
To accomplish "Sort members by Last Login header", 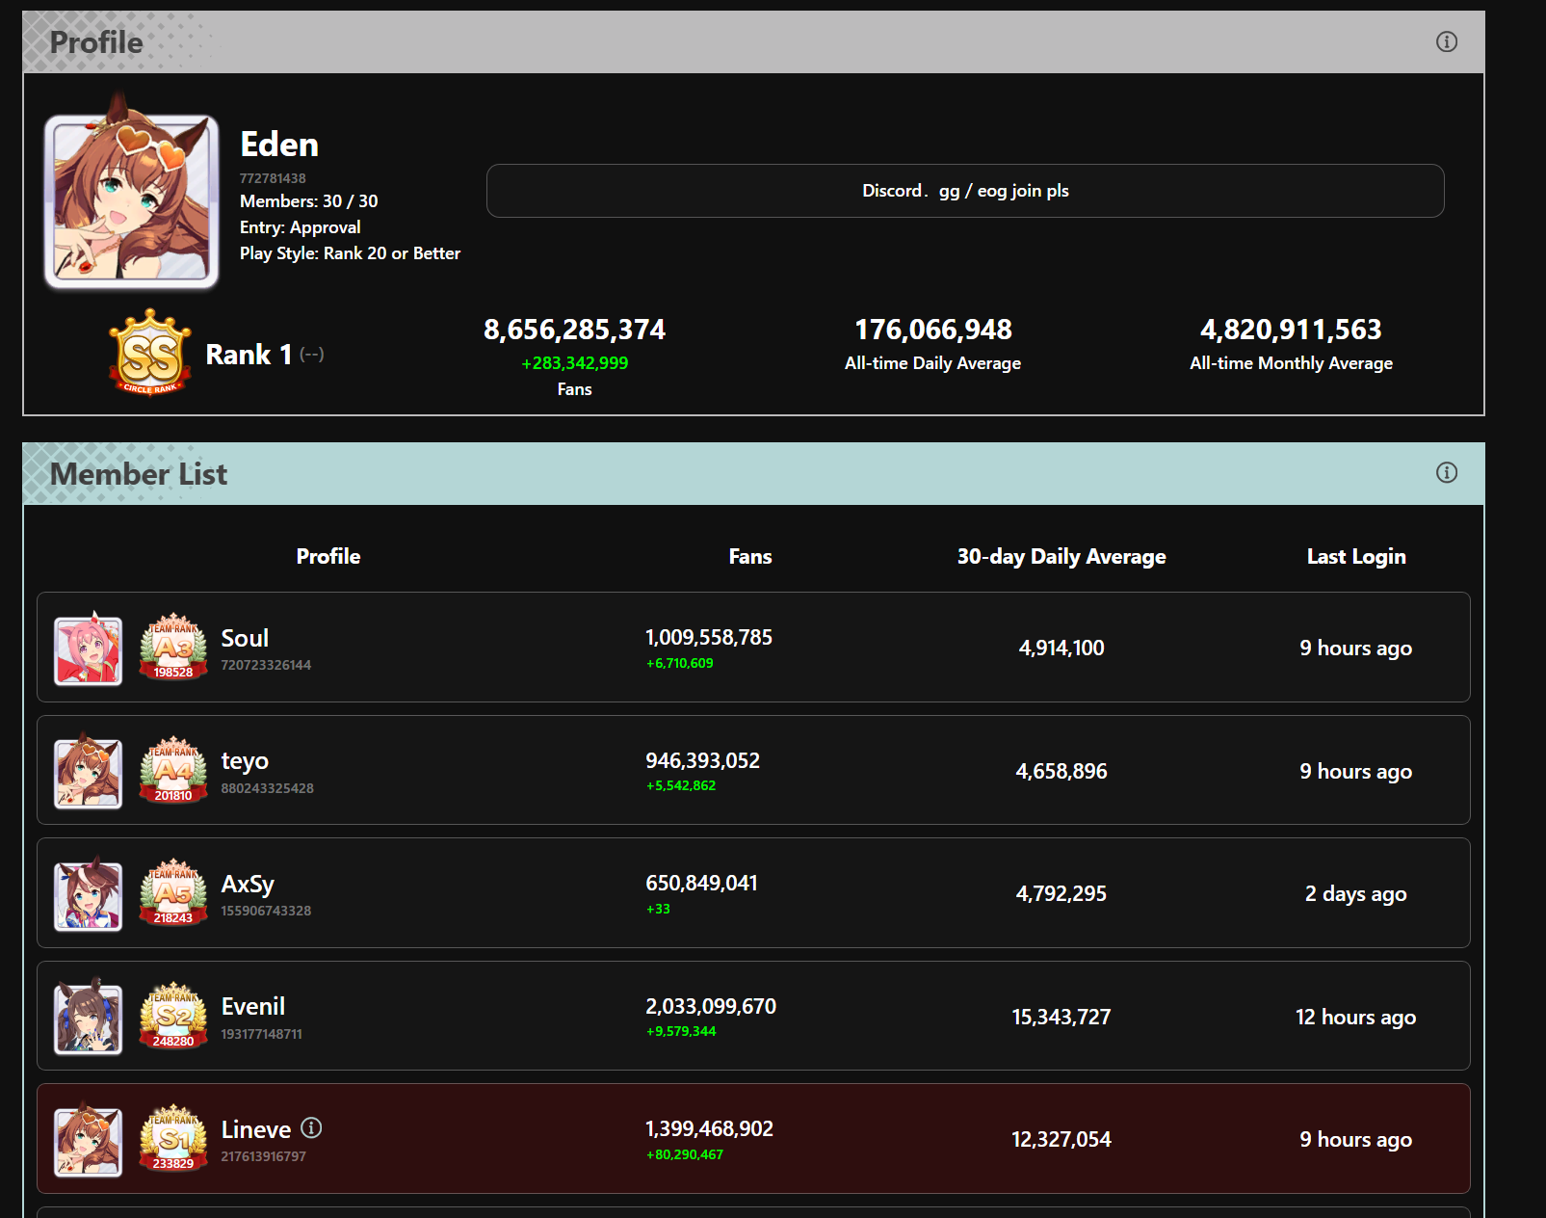I will [x=1356, y=556].
